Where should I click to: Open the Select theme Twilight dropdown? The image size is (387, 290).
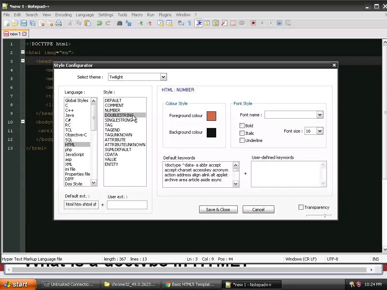(x=163, y=77)
